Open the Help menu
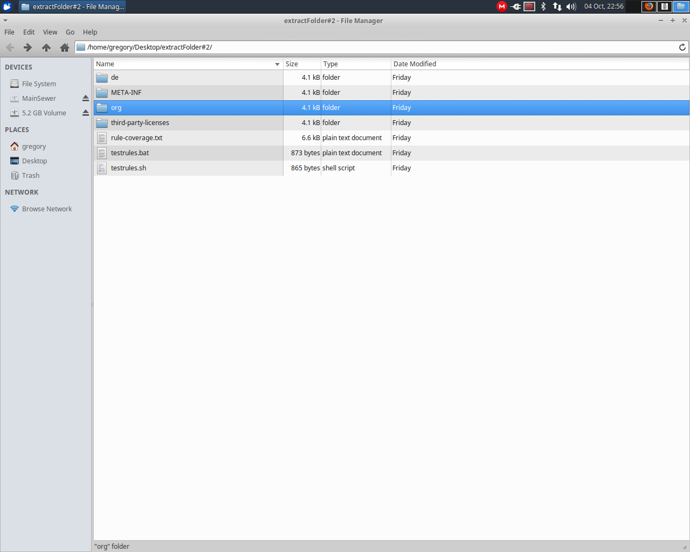This screenshot has width=690, height=552. pyautogui.click(x=90, y=32)
